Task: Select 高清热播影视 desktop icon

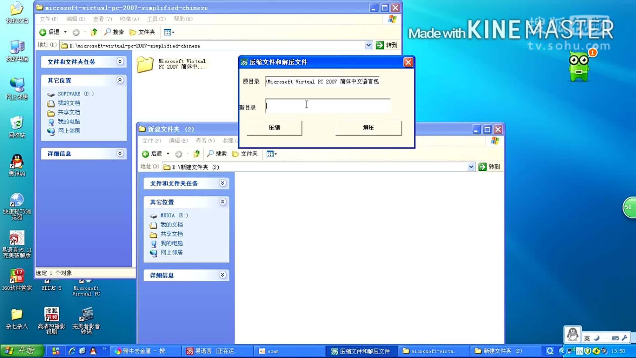Action: pyautogui.click(x=52, y=321)
